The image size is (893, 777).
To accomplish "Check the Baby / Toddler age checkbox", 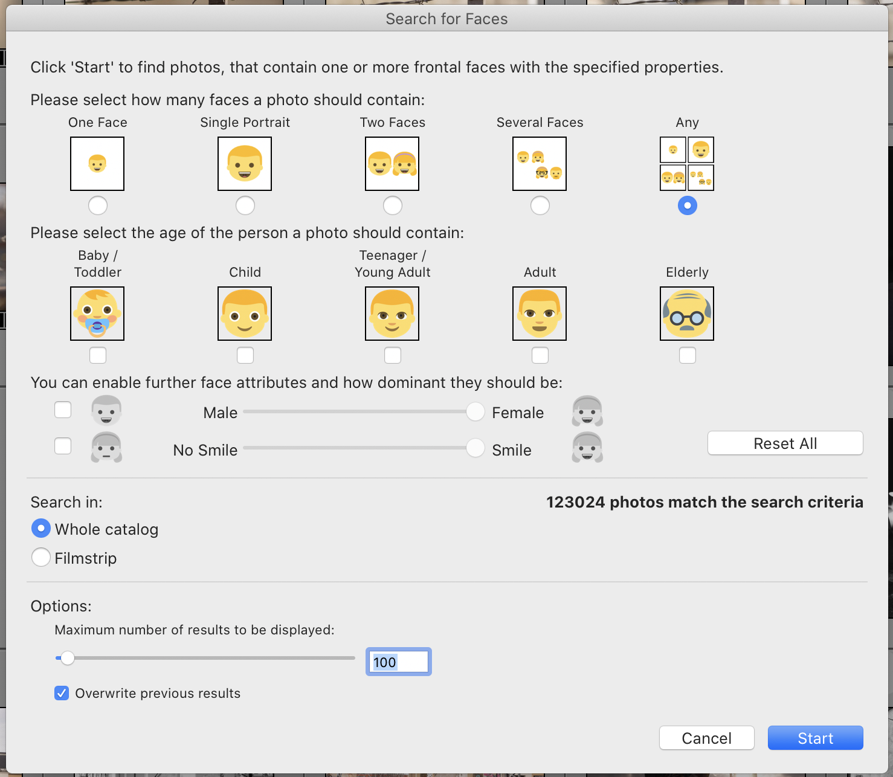I will click(98, 355).
